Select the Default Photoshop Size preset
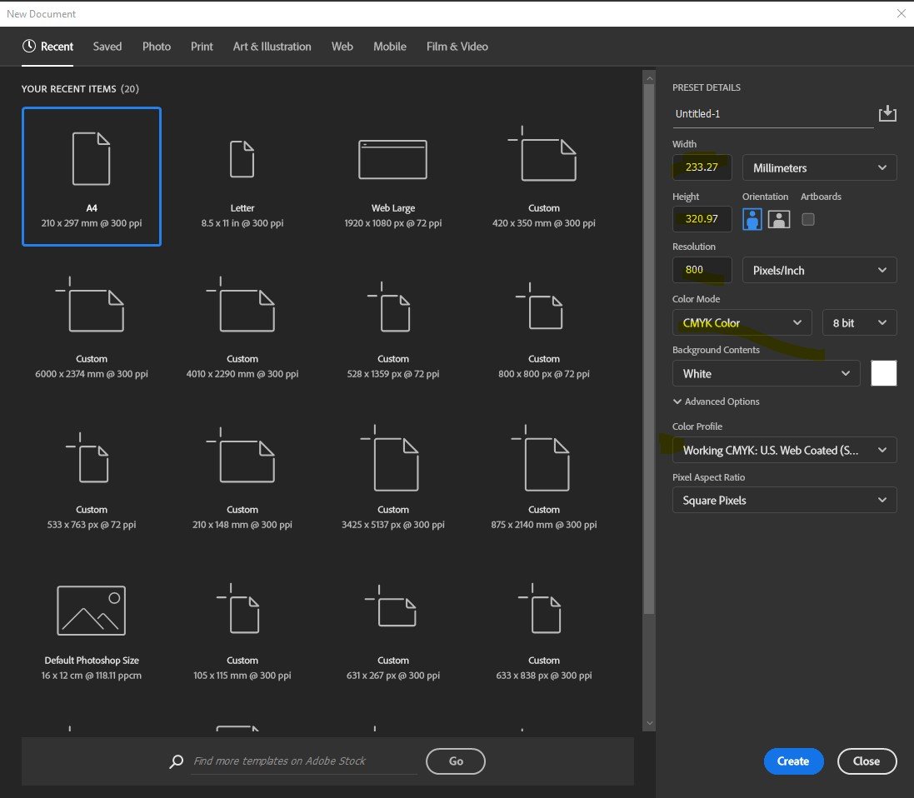This screenshot has width=914, height=798. coord(92,610)
